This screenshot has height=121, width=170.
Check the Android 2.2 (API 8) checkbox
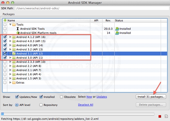pos(5,66)
